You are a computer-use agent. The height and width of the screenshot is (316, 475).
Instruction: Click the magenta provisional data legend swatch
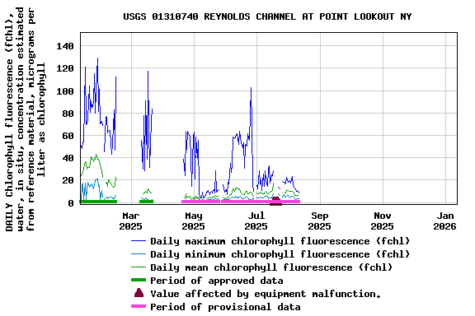pyautogui.click(x=139, y=306)
